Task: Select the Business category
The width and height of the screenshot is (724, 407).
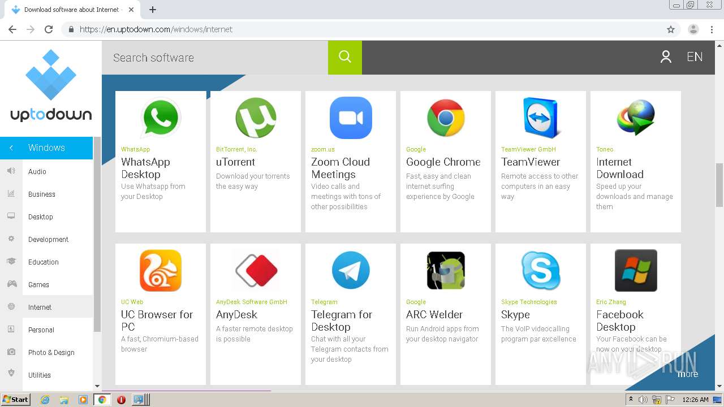Action: (x=42, y=194)
